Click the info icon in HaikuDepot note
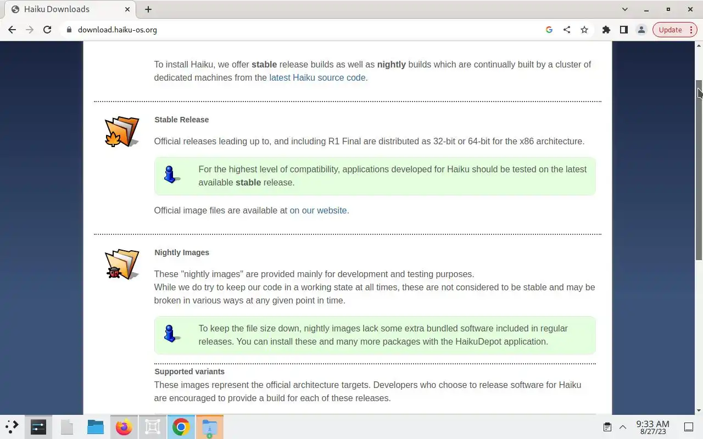Image resolution: width=703 pixels, height=439 pixels. (171, 334)
